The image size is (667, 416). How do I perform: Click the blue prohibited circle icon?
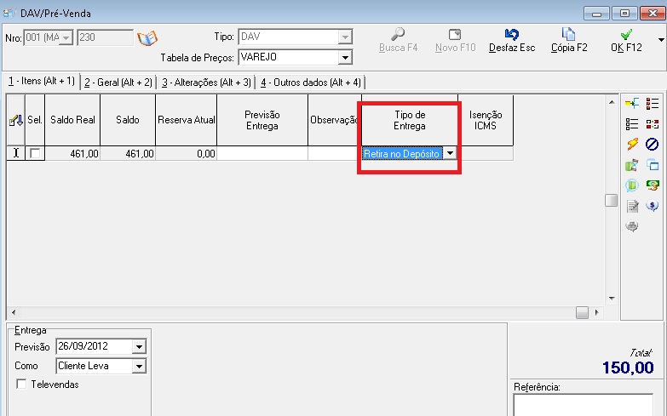point(653,144)
